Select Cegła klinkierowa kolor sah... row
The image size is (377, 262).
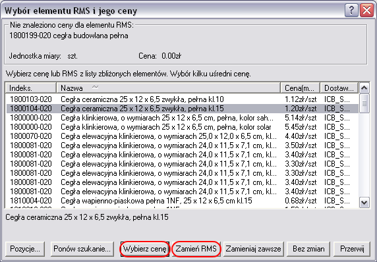pyautogui.click(x=182, y=118)
